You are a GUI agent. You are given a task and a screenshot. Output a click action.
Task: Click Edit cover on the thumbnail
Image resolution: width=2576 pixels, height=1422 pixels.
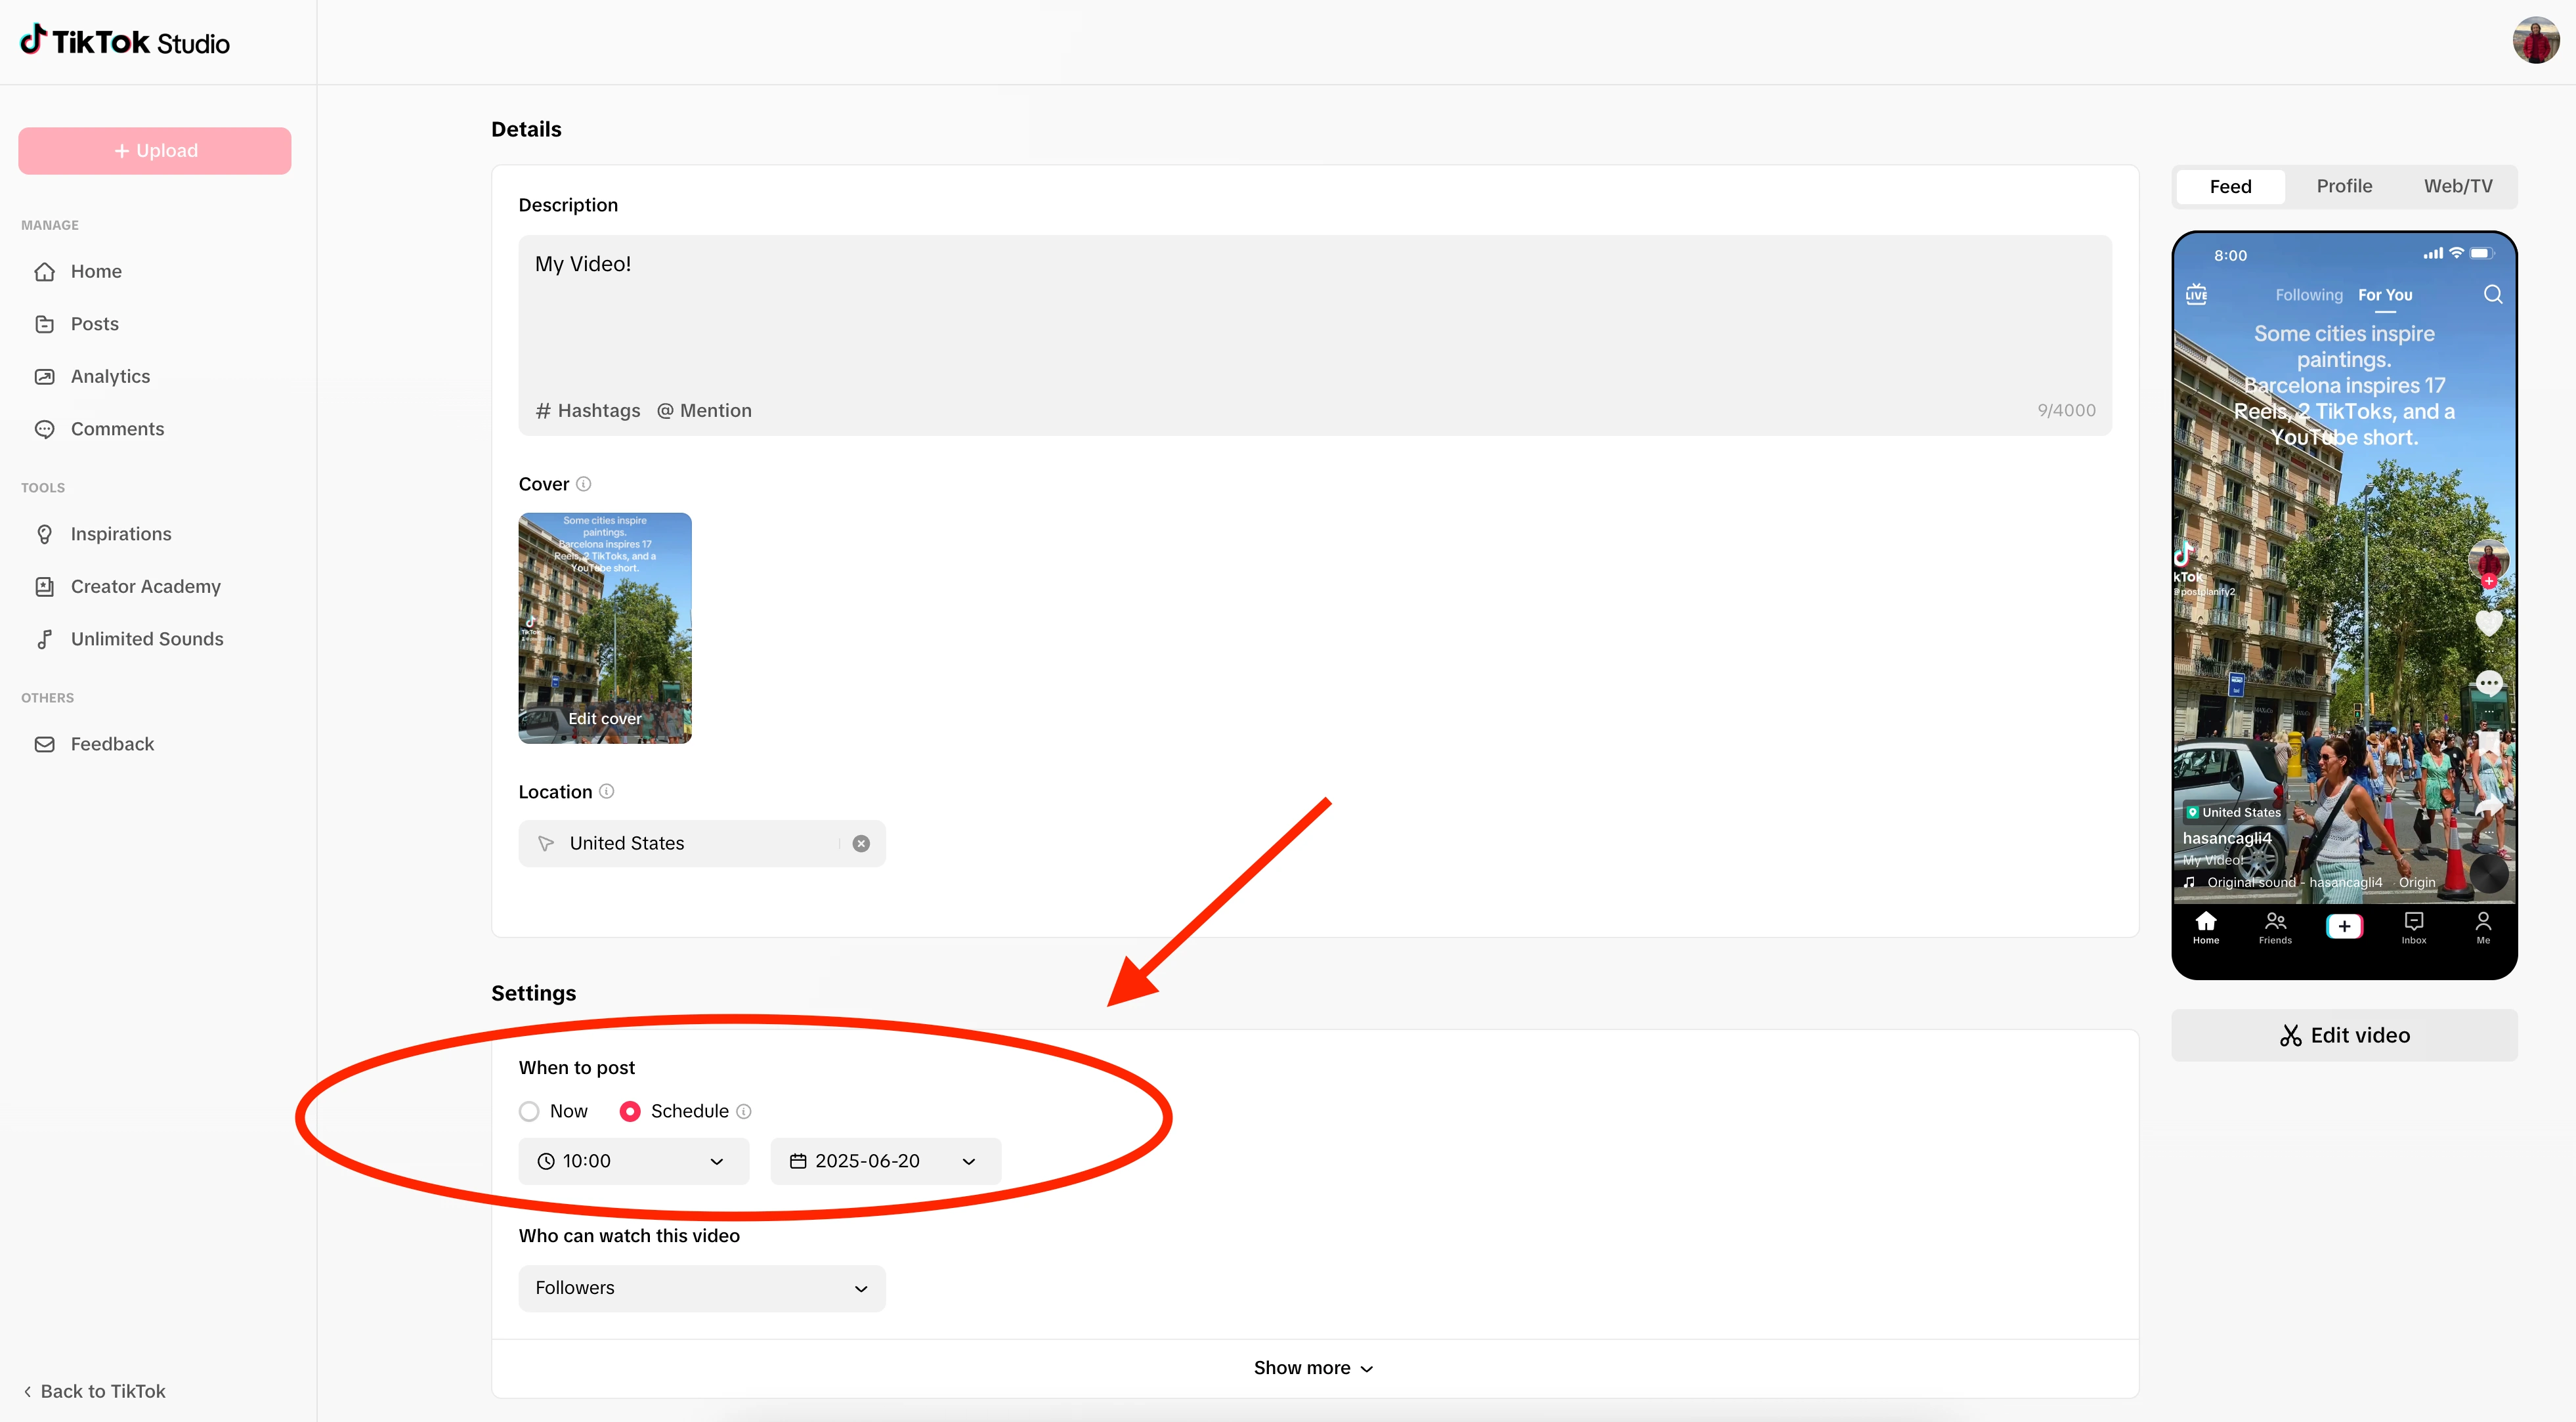coord(605,718)
